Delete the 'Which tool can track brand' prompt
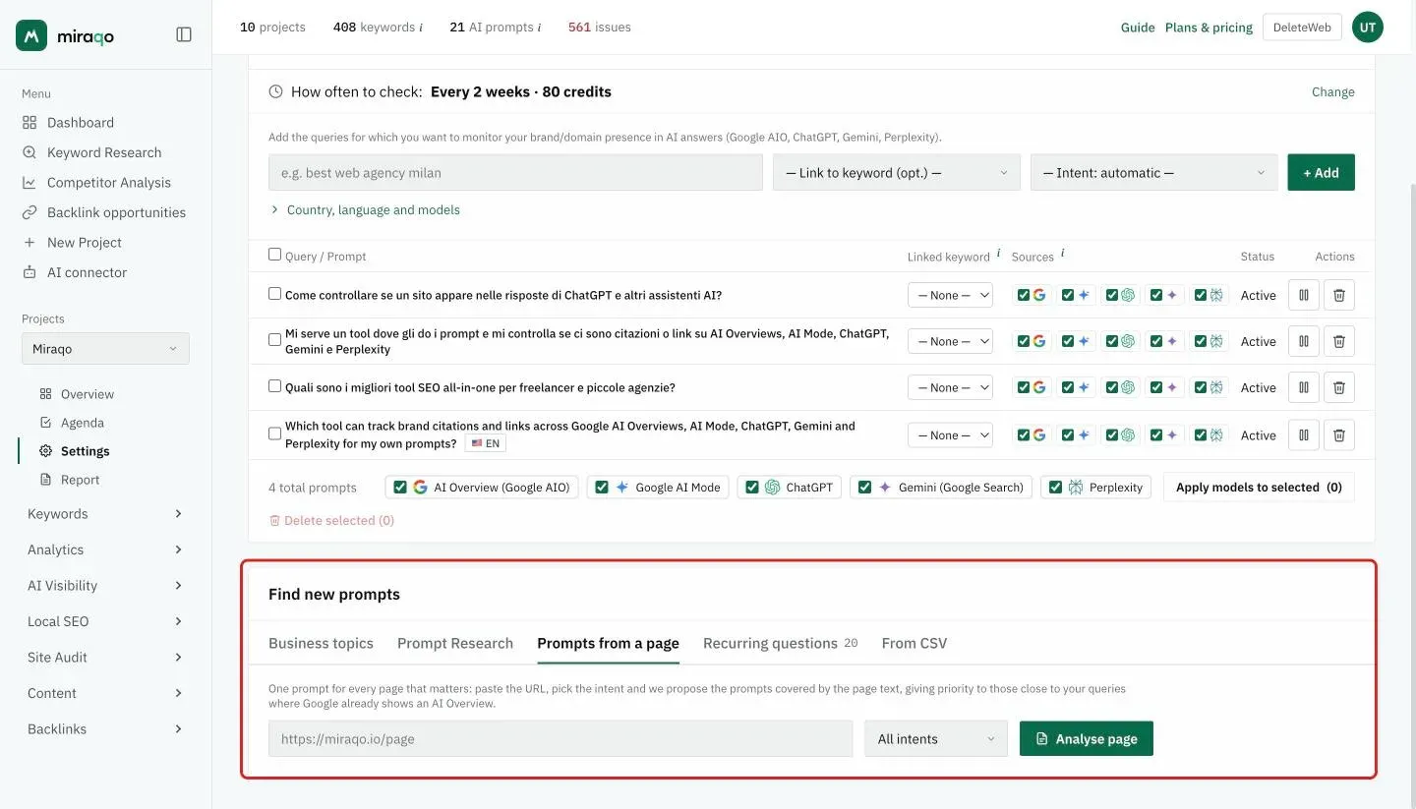1416x809 pixels. [x=1339, y=434]
